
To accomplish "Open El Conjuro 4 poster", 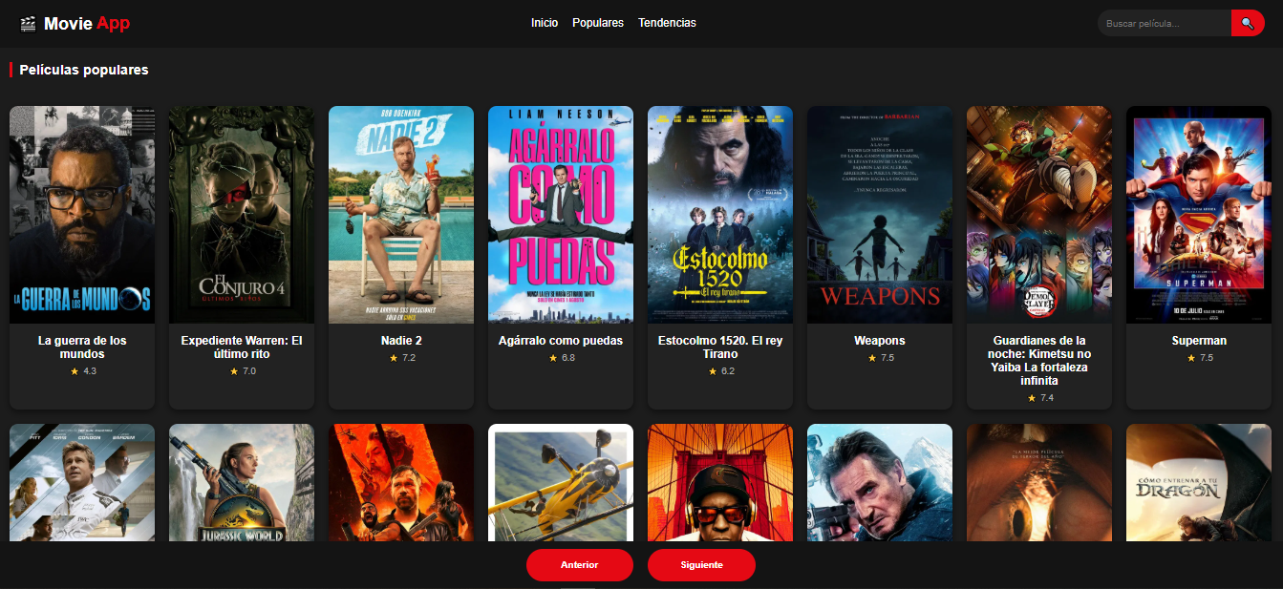I will [x=242, y=215].
